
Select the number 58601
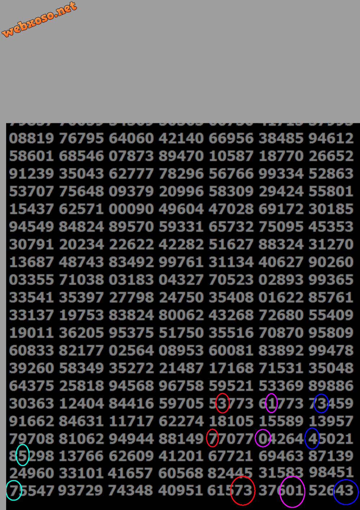click(31, 156)
